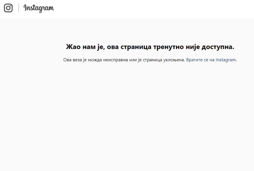Screen dimensions: 254x171
Task: Follow the "Вратите се на Instagram" link
Action: point(211,60)
